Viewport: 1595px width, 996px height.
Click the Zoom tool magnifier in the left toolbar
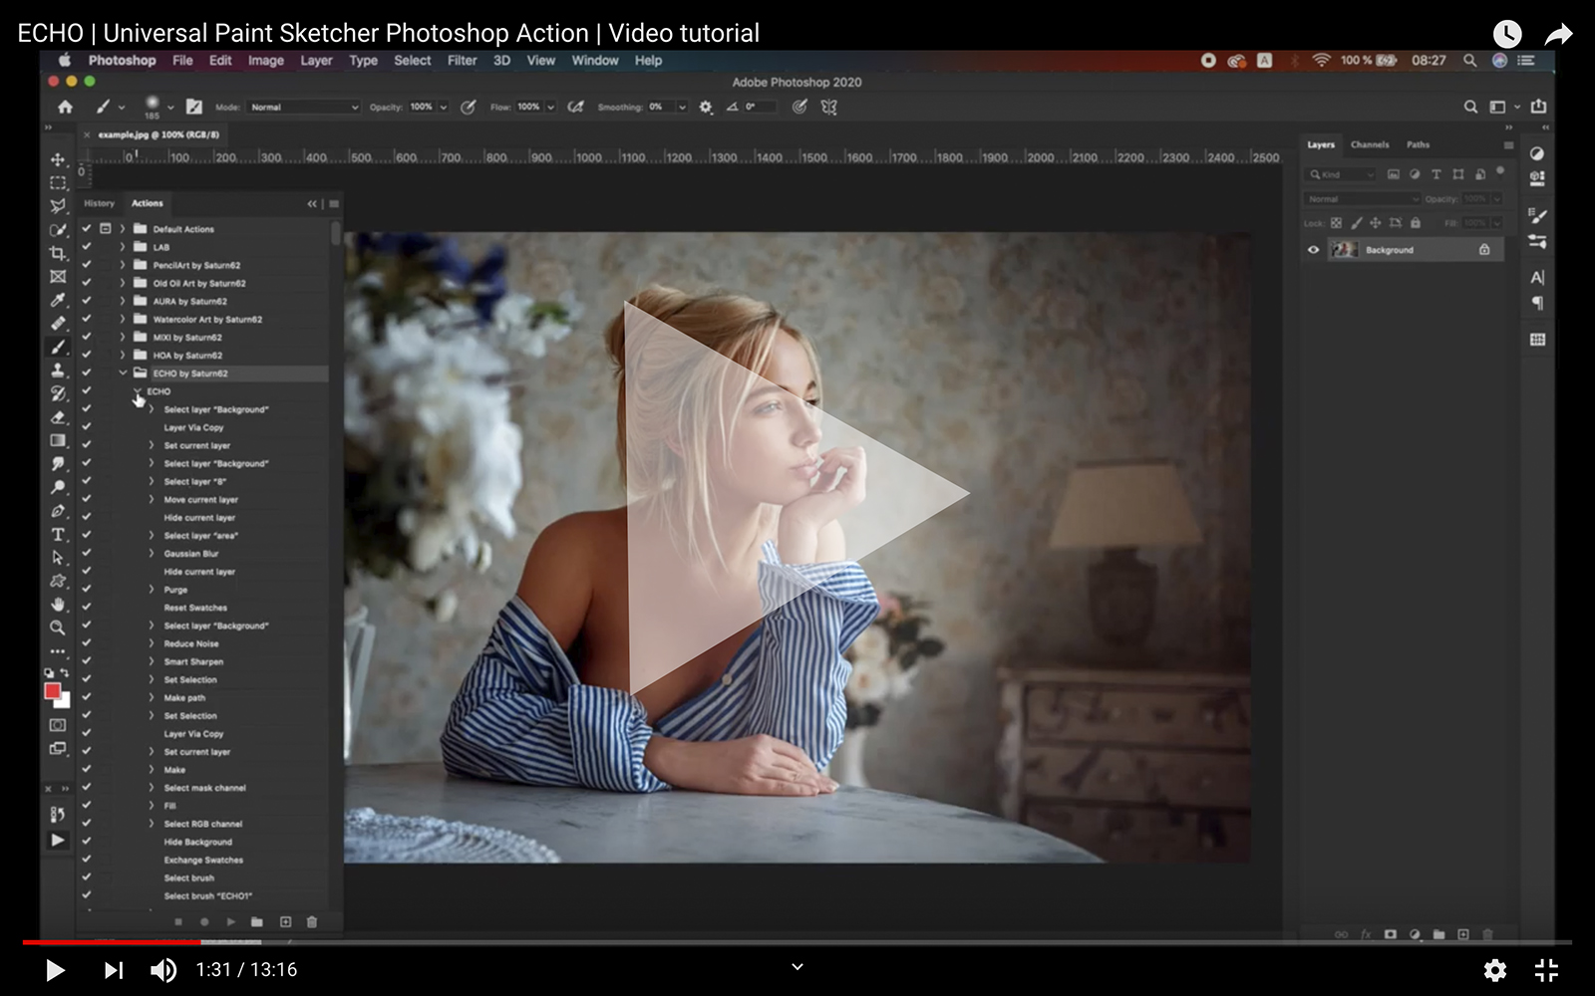coord(58,627)
